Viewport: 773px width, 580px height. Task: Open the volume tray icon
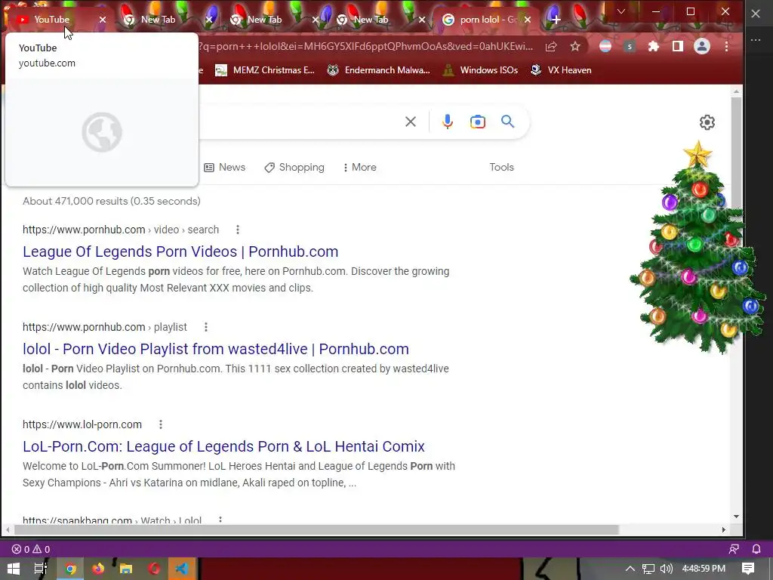point(666,569)
